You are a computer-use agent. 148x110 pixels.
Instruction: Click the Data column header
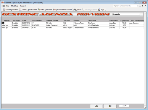24,21
